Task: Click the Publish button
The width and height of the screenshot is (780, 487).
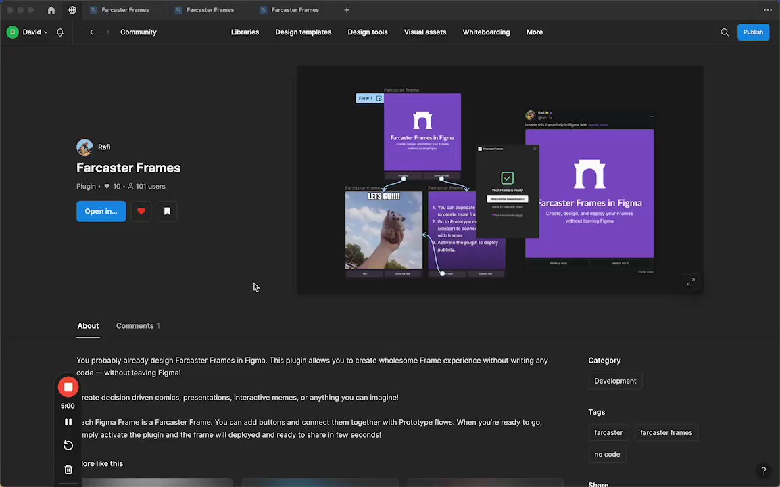Action: point(753,32)
